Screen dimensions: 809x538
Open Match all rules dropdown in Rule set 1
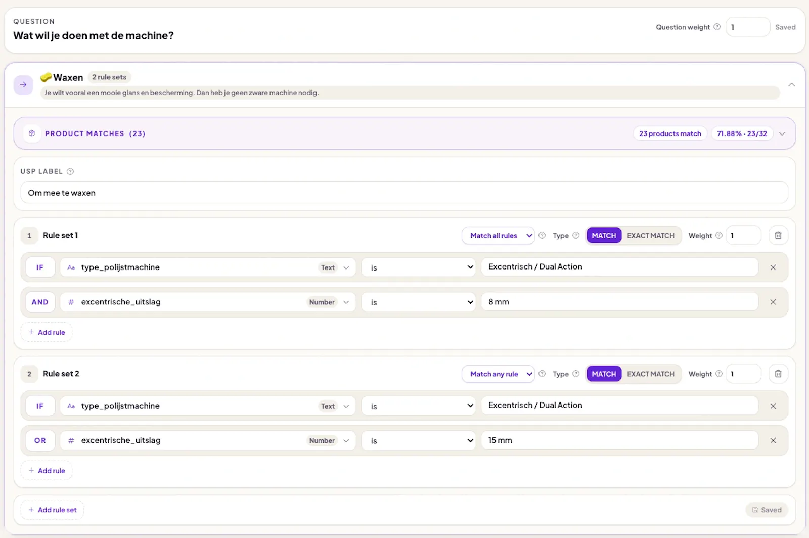(x=498, y=236)
